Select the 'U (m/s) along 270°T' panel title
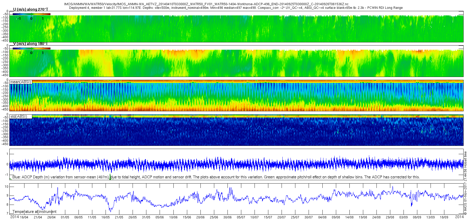This screenshot has height=221, width=468. tap(31, 9)
